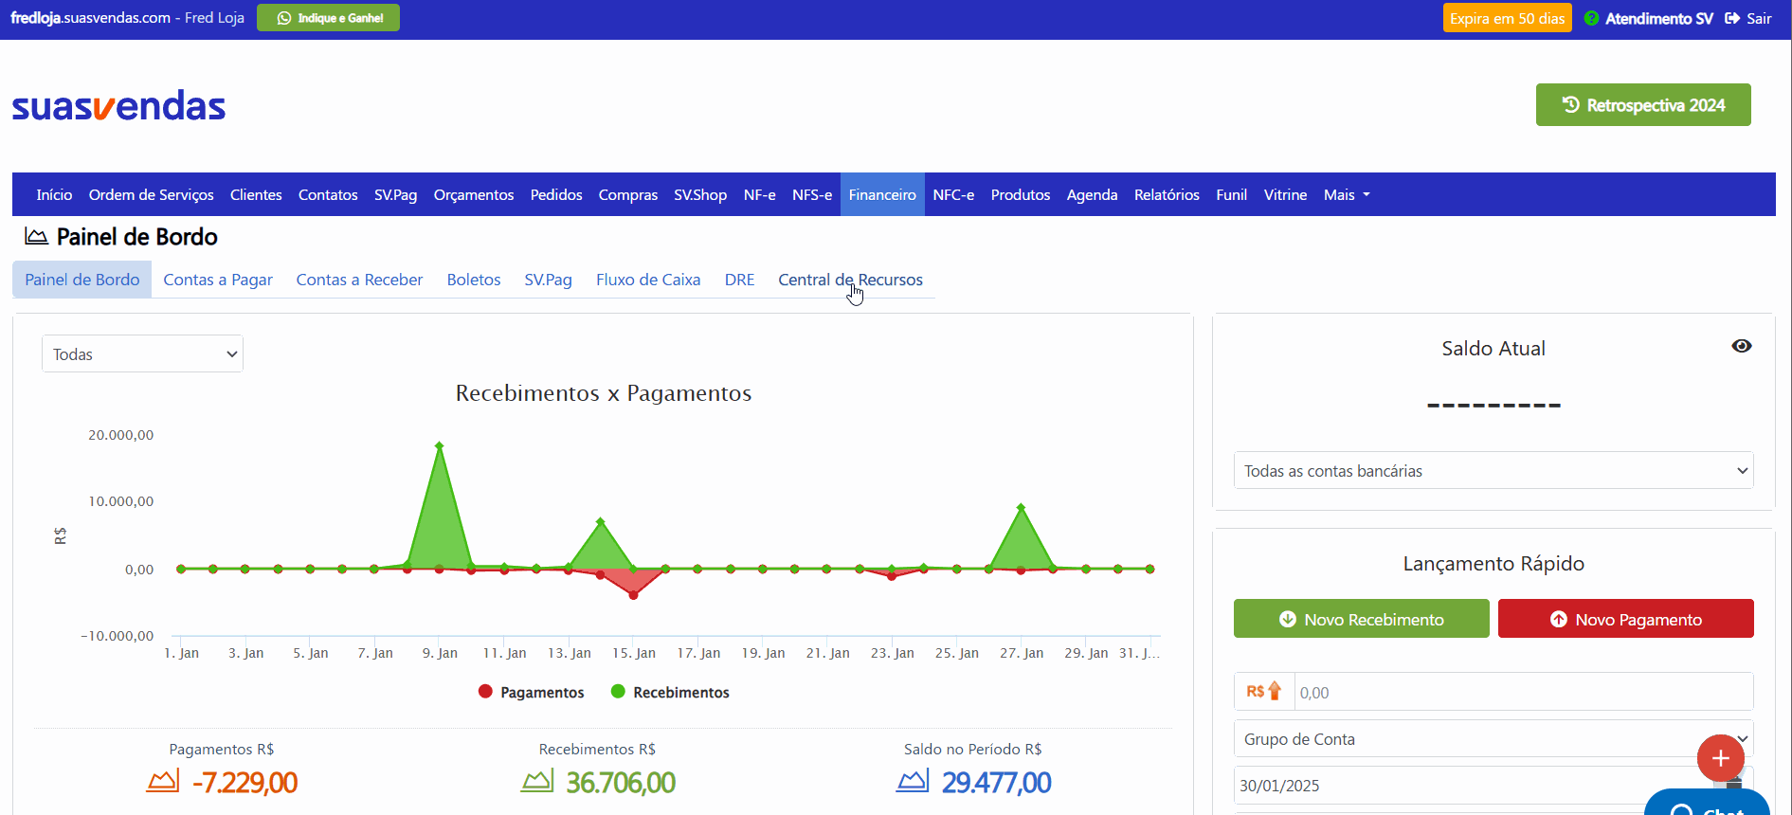Open the Vitrine menu
1792x815 pixels.
click(x=1285, y=194)
